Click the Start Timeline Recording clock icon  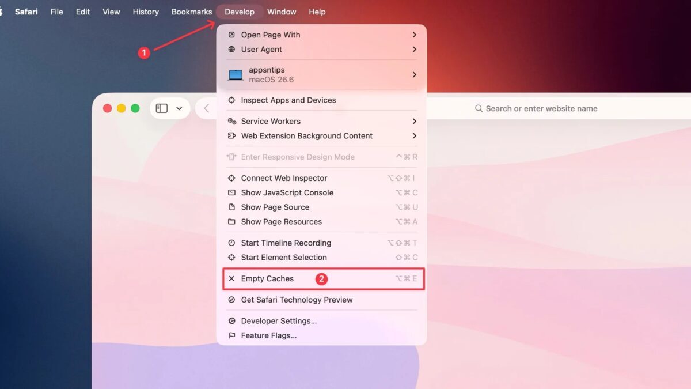[231, 243]
